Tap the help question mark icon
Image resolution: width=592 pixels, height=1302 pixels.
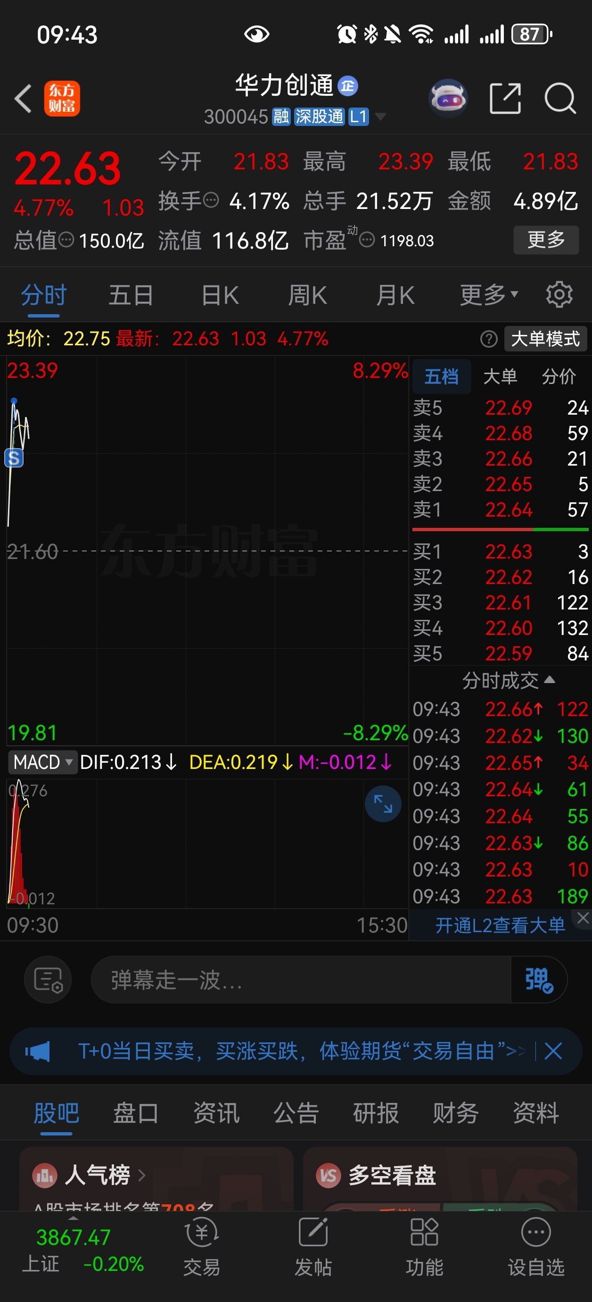coord(488,339)
